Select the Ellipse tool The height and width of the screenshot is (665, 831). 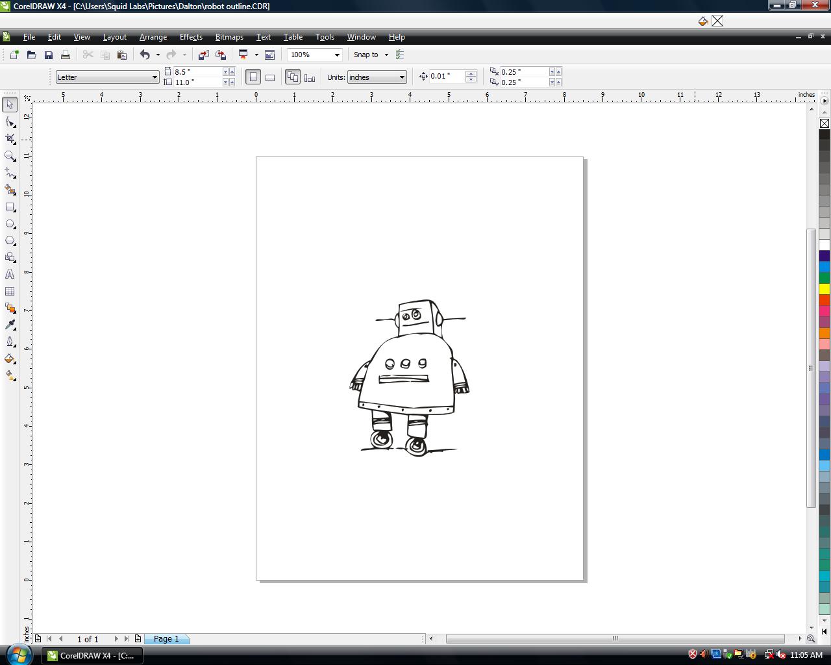coord(10,224)
